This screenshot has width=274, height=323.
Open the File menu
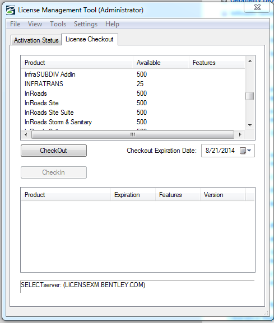tap(15, 24)
